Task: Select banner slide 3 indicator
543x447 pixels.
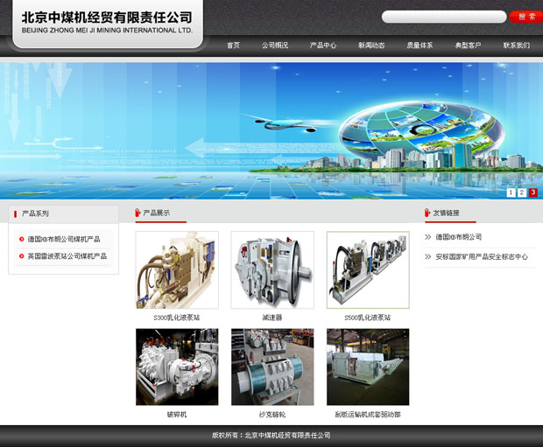Action: click(532, 192)
